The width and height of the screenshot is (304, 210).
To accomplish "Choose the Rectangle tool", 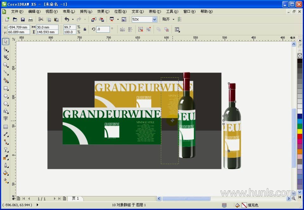I will (x=6, y=88).
